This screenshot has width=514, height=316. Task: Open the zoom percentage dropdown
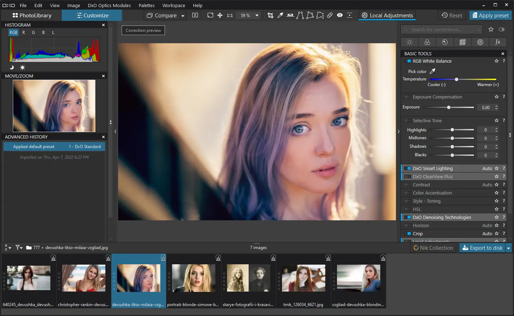(257, 16)
